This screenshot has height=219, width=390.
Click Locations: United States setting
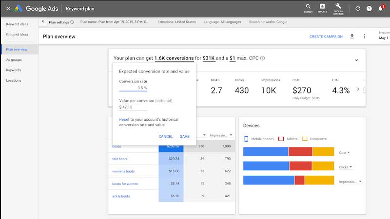[x=177, y=22]
